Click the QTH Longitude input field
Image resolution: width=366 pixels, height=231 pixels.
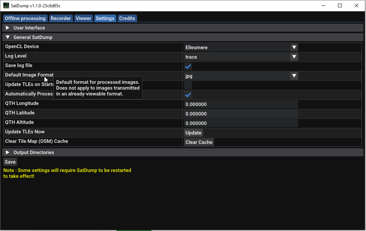pos(241,104)
